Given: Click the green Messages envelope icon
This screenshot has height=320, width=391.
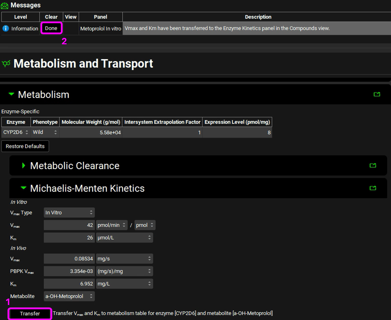Looking at the screenshot, I should coord(5,5).
